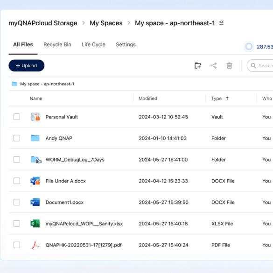Go to My Spaces breadcrumb link

106,23
